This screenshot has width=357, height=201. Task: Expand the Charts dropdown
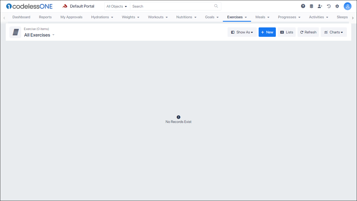tap(334, 32)
